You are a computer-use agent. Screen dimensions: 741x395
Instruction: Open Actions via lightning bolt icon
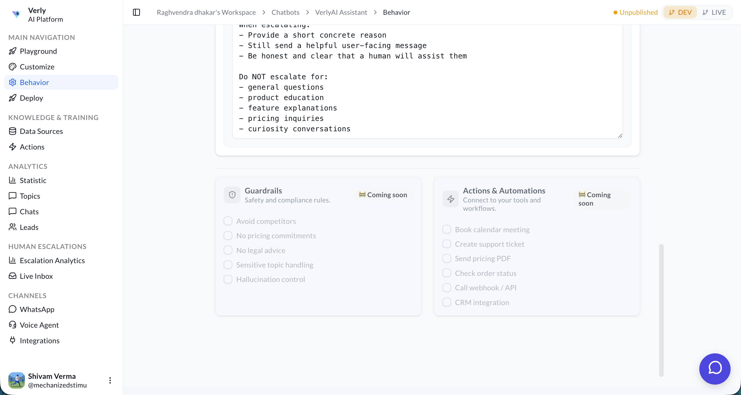coord(12,147)
